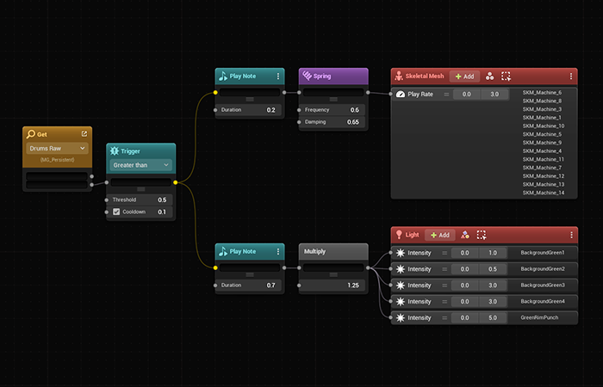Edit the Threshold value 0.5
This screenshot has height=387, width=603.
(x=162, y=200)
